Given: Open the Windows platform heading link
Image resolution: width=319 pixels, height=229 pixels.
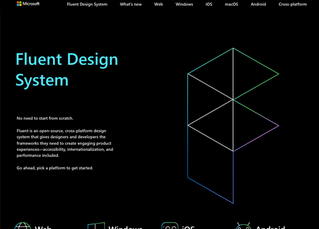Looking at the screenshot, I should pyautogui.click(x=125, y=227).
